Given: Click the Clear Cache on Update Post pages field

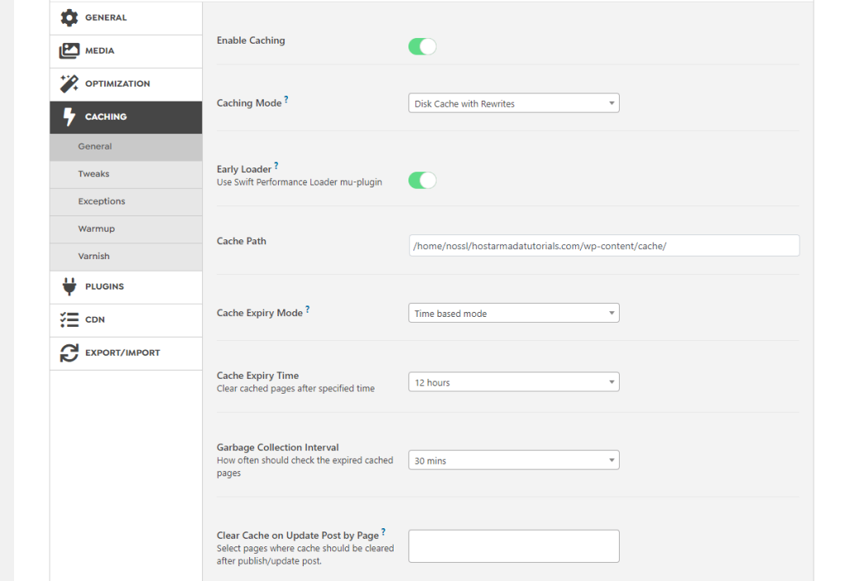Looking at the screenshot, I should click(x=513, y=546).
